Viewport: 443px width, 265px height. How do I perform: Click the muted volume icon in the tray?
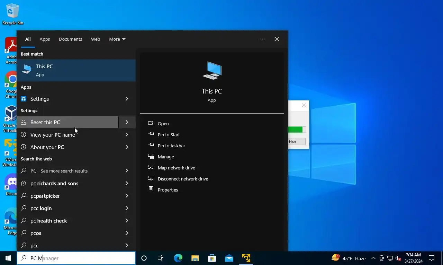398,258
